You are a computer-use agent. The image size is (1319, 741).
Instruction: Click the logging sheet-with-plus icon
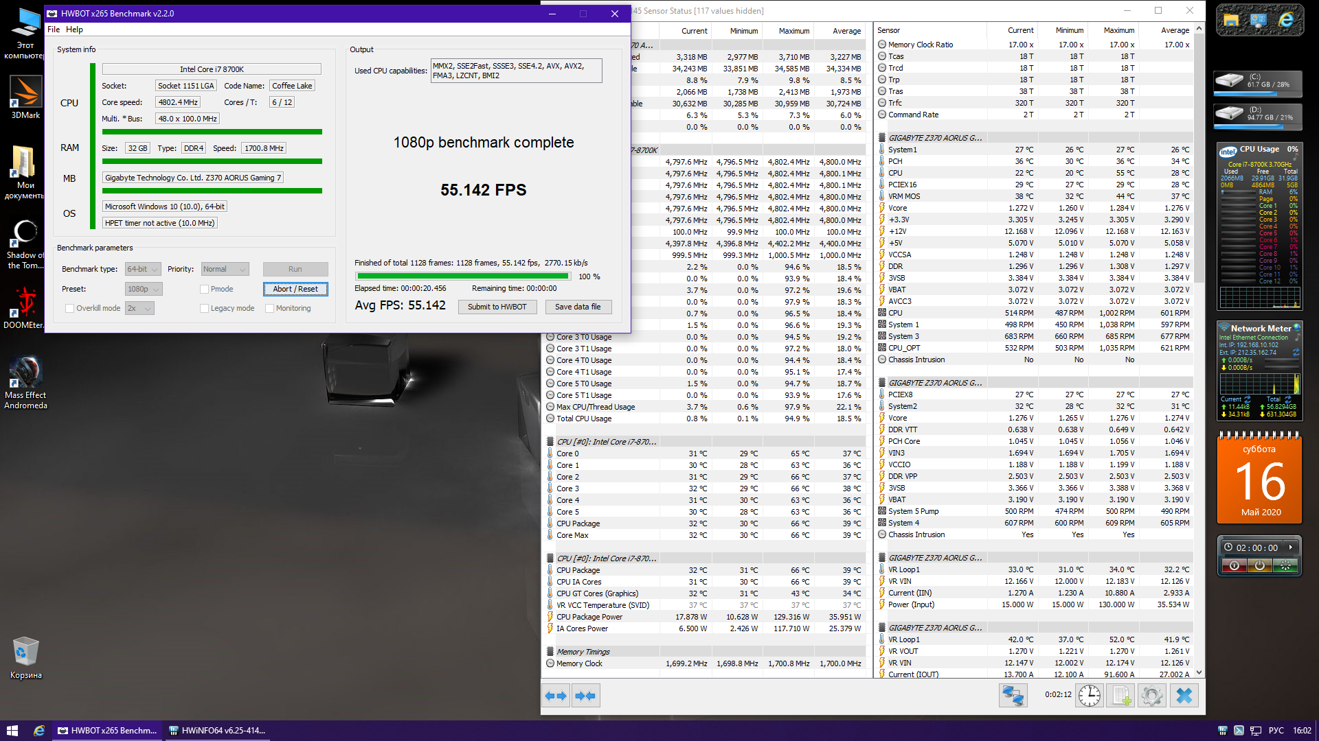[1121, 696]
